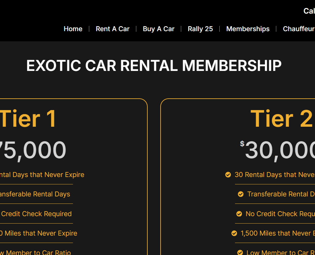Open the Chauffeur menu item
This screenshot has height=255, width=315.
(298, 29)
